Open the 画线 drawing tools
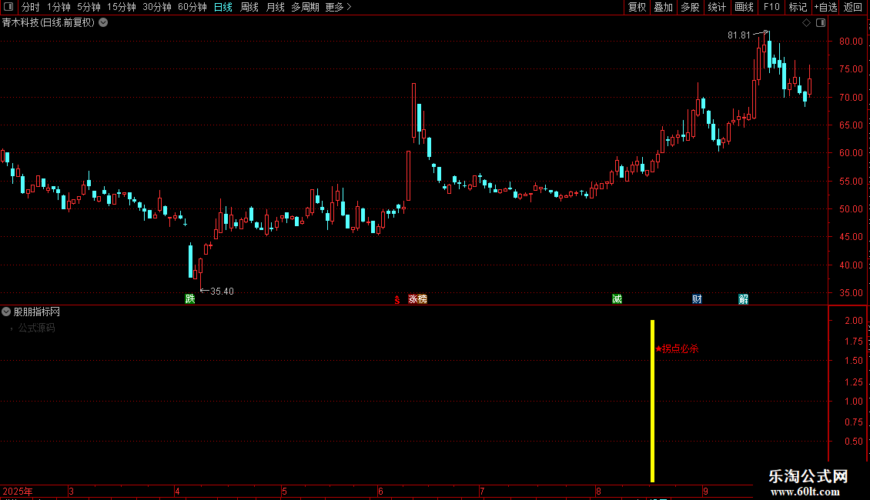This screenshot has width=870, height=500. [x=744, y=7]
